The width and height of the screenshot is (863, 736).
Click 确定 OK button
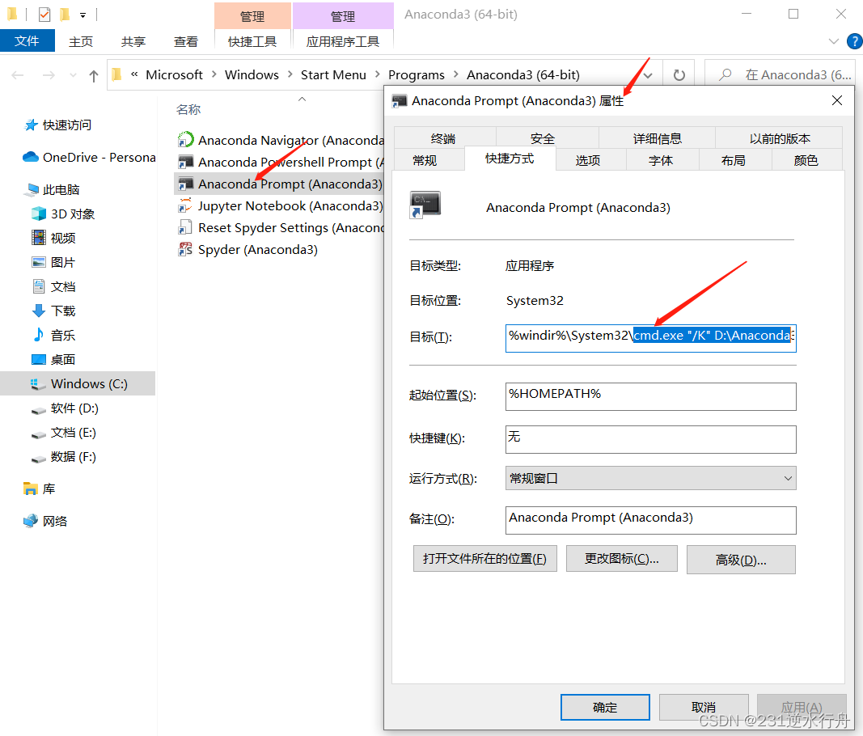pos(605,707)
